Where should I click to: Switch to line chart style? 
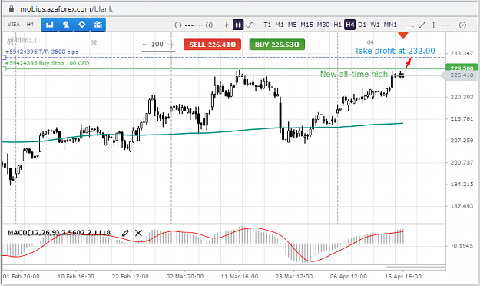(x=250, y=25)
